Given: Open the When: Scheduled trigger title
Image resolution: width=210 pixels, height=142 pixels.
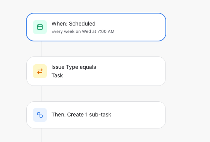Looking at the screenshot, I should pyautogui.click(x=73, y=24).
